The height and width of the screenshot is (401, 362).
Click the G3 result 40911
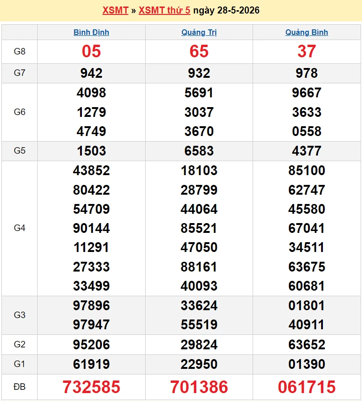coord(307,325)
